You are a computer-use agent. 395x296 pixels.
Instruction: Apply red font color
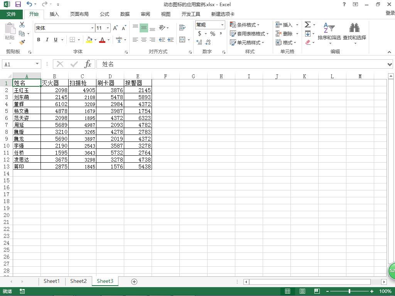click(x=102, y=40)
